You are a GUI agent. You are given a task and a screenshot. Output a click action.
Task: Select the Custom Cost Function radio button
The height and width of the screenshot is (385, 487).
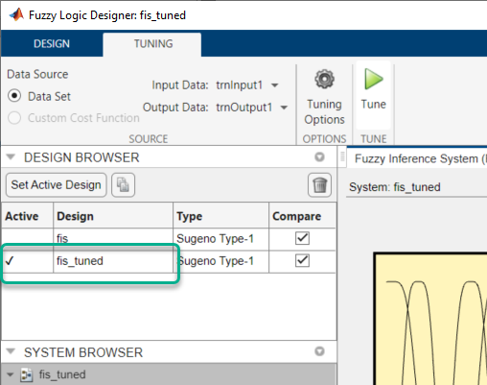click(x=14, y=118)
